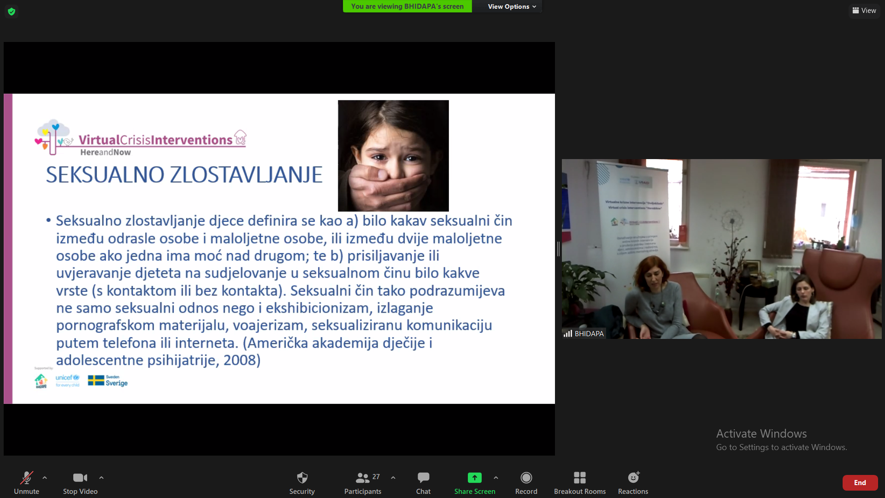Expand audio options arrow next to Unmute

click(45, 478)
